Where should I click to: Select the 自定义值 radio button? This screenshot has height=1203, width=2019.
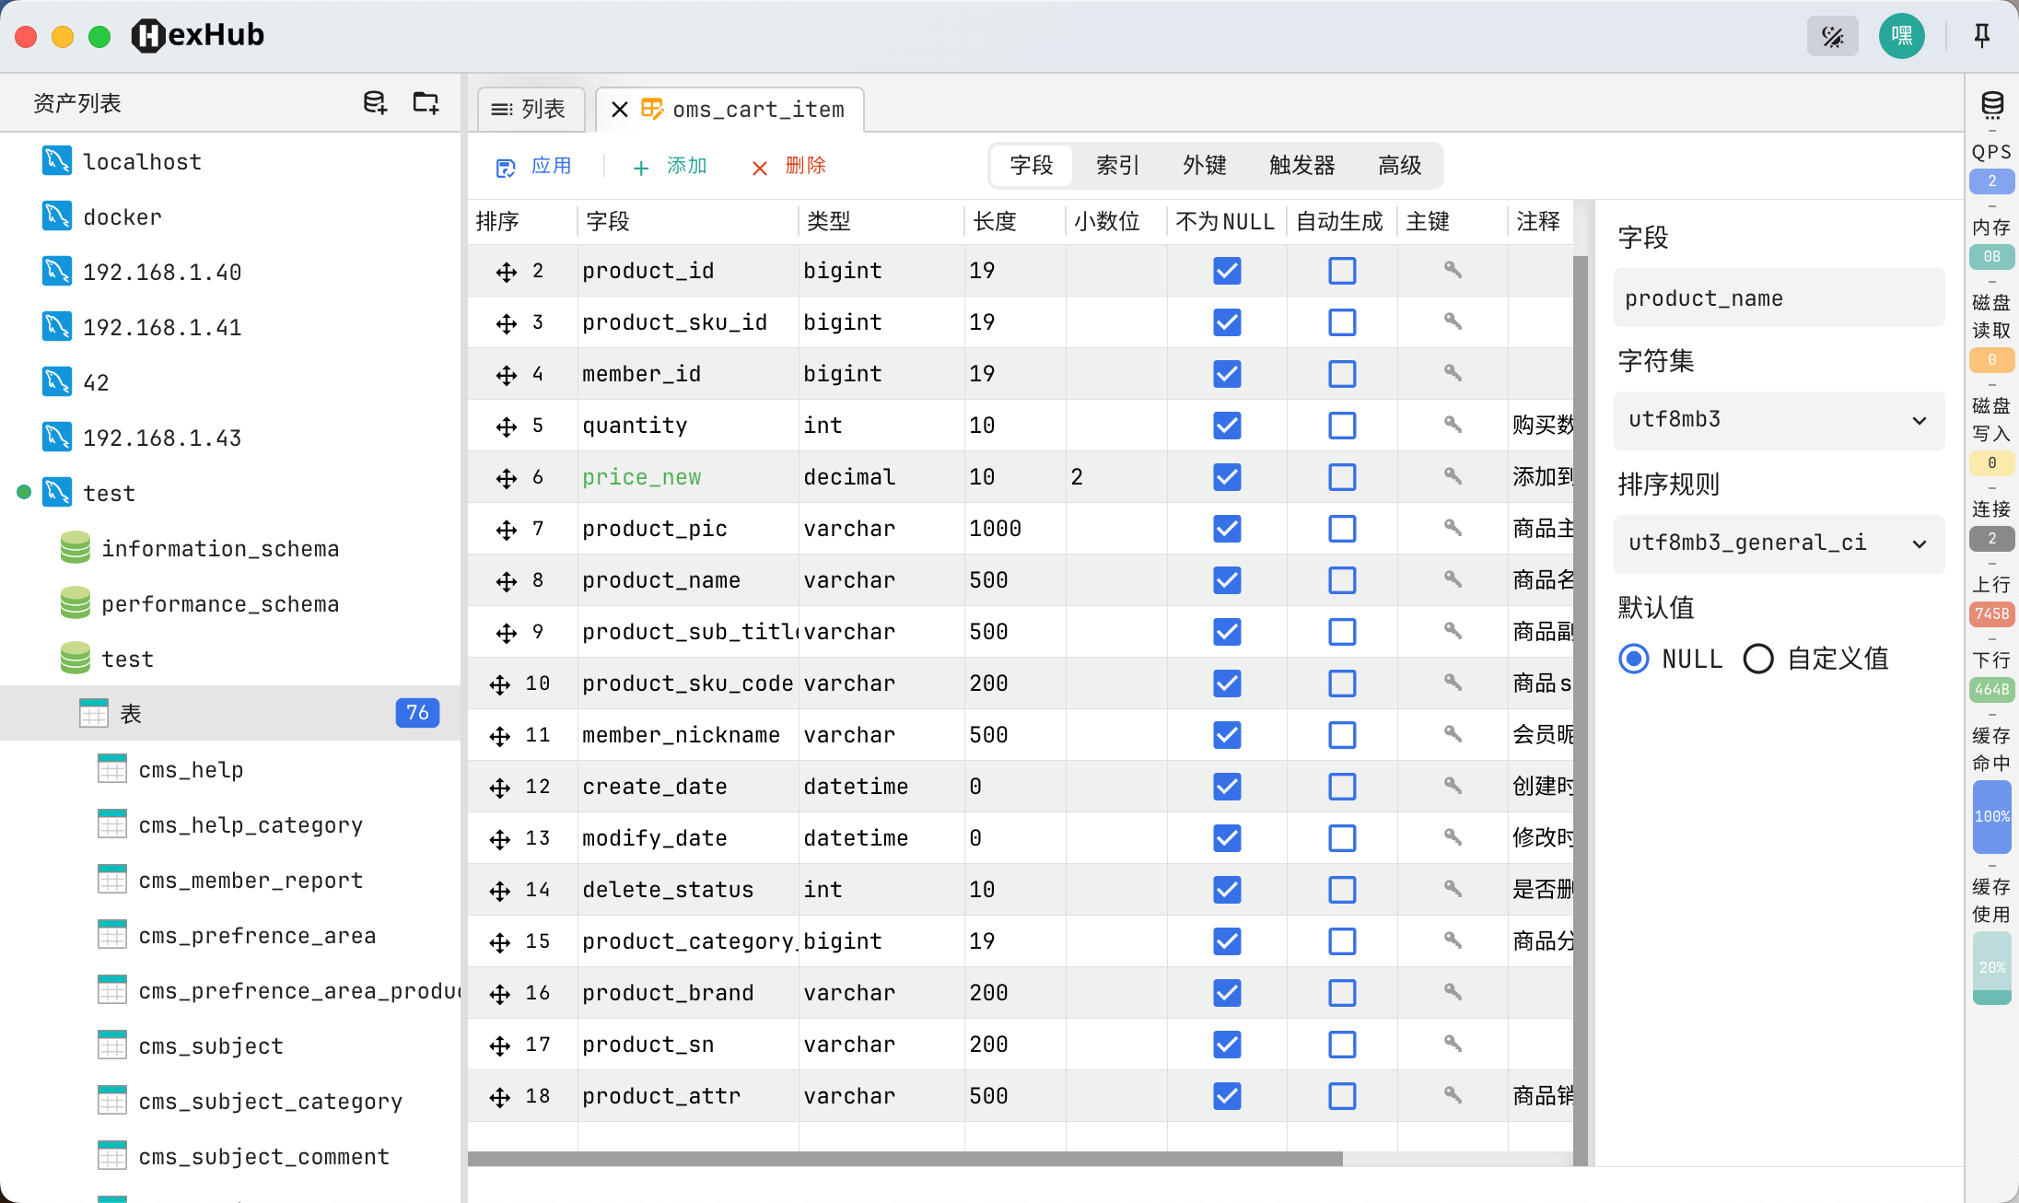tap(1759, 659)
